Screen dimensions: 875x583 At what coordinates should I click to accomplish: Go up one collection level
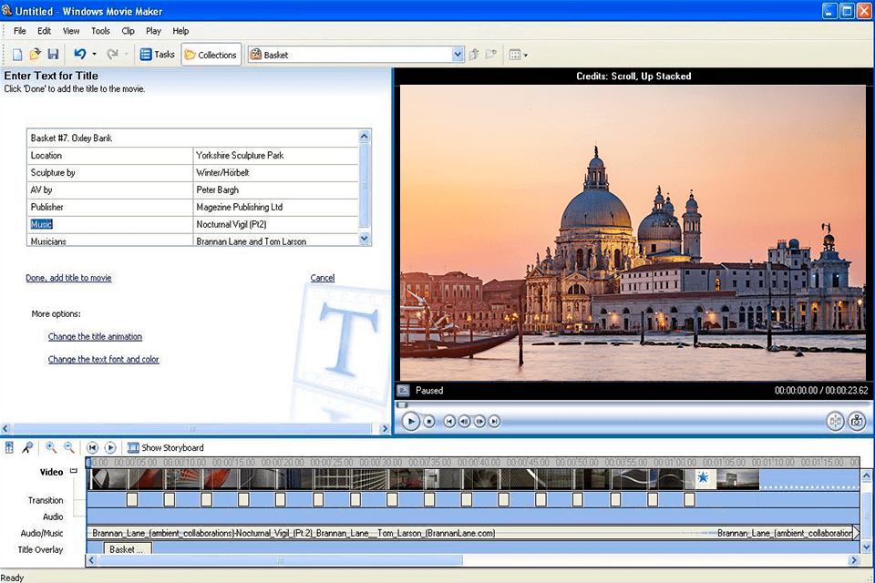click(474, 54)
